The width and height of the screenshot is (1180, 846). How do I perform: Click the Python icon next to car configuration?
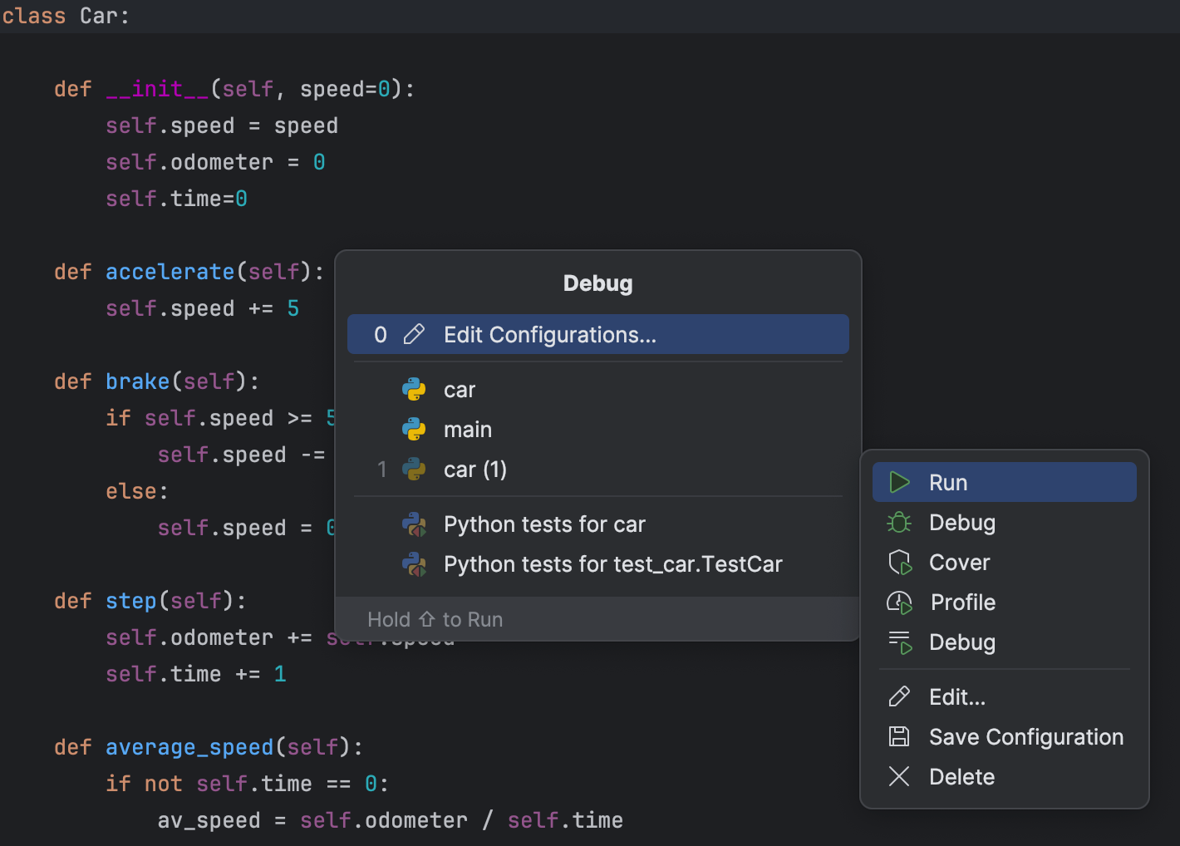pos(414,388)
